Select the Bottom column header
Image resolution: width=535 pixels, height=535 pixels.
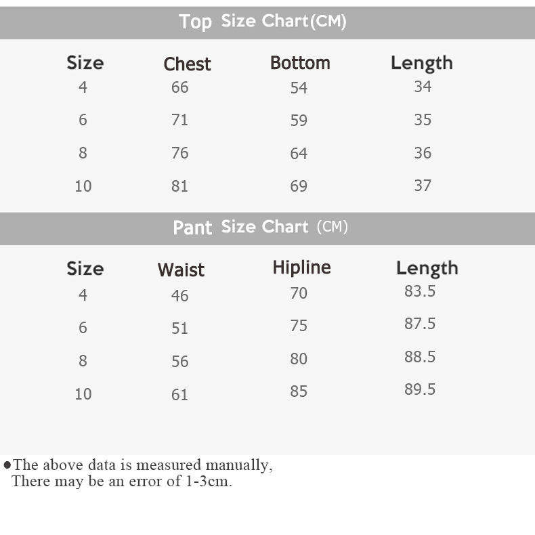tap(300, 63)
